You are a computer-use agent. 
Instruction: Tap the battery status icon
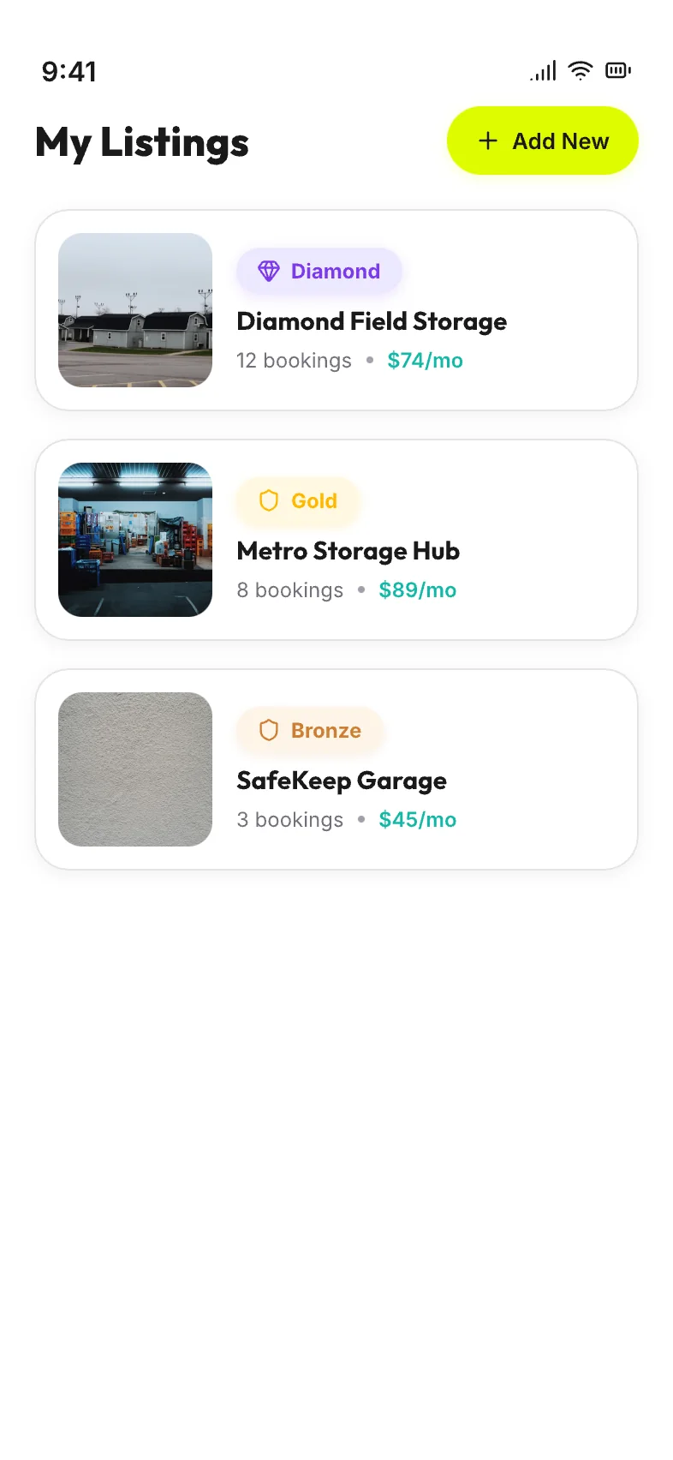pos(618,70)
